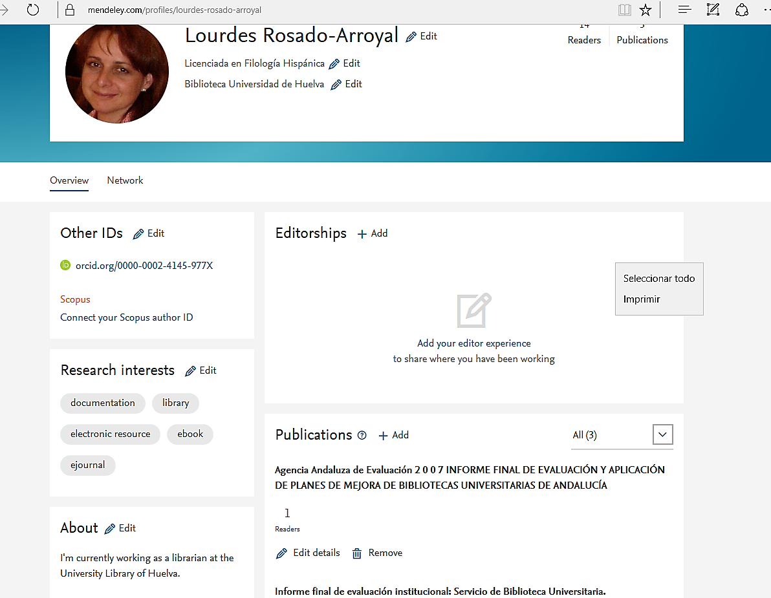Image resolution: width=771 pixels, height=598 pixels.
Task: Click Edit details text for first publication
Action: [317, 553]
